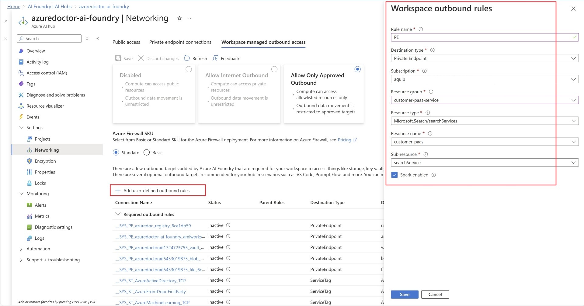584x306 pixels.
Task: Click info icon next to Rule name
Action: (421, 29)
